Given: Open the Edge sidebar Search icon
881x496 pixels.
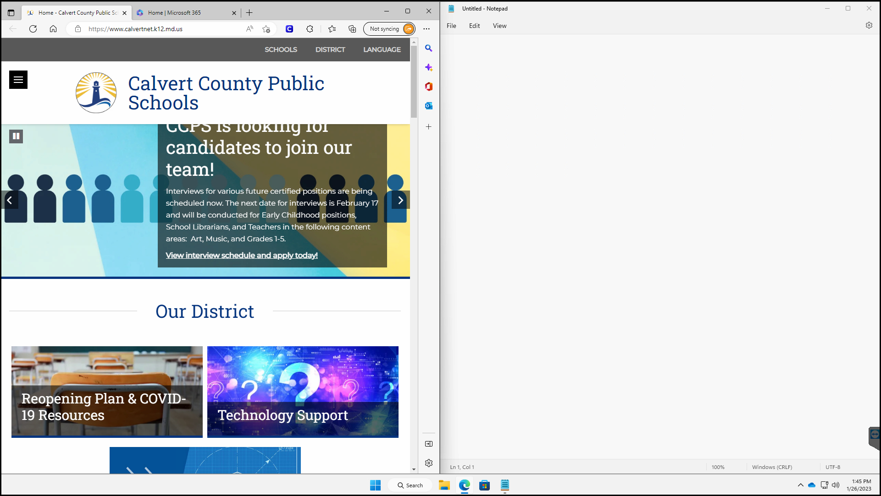Looking at the screenshot, I should pos(429,48).
